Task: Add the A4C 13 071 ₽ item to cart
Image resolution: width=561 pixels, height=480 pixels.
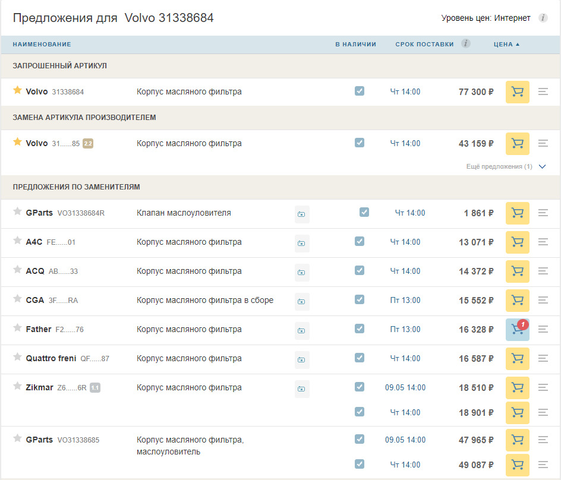Action: [518, 242]
